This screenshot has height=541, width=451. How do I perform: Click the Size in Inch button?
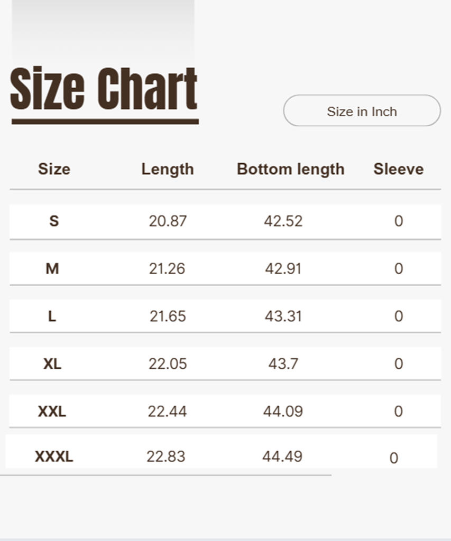(x=362, y=111)
